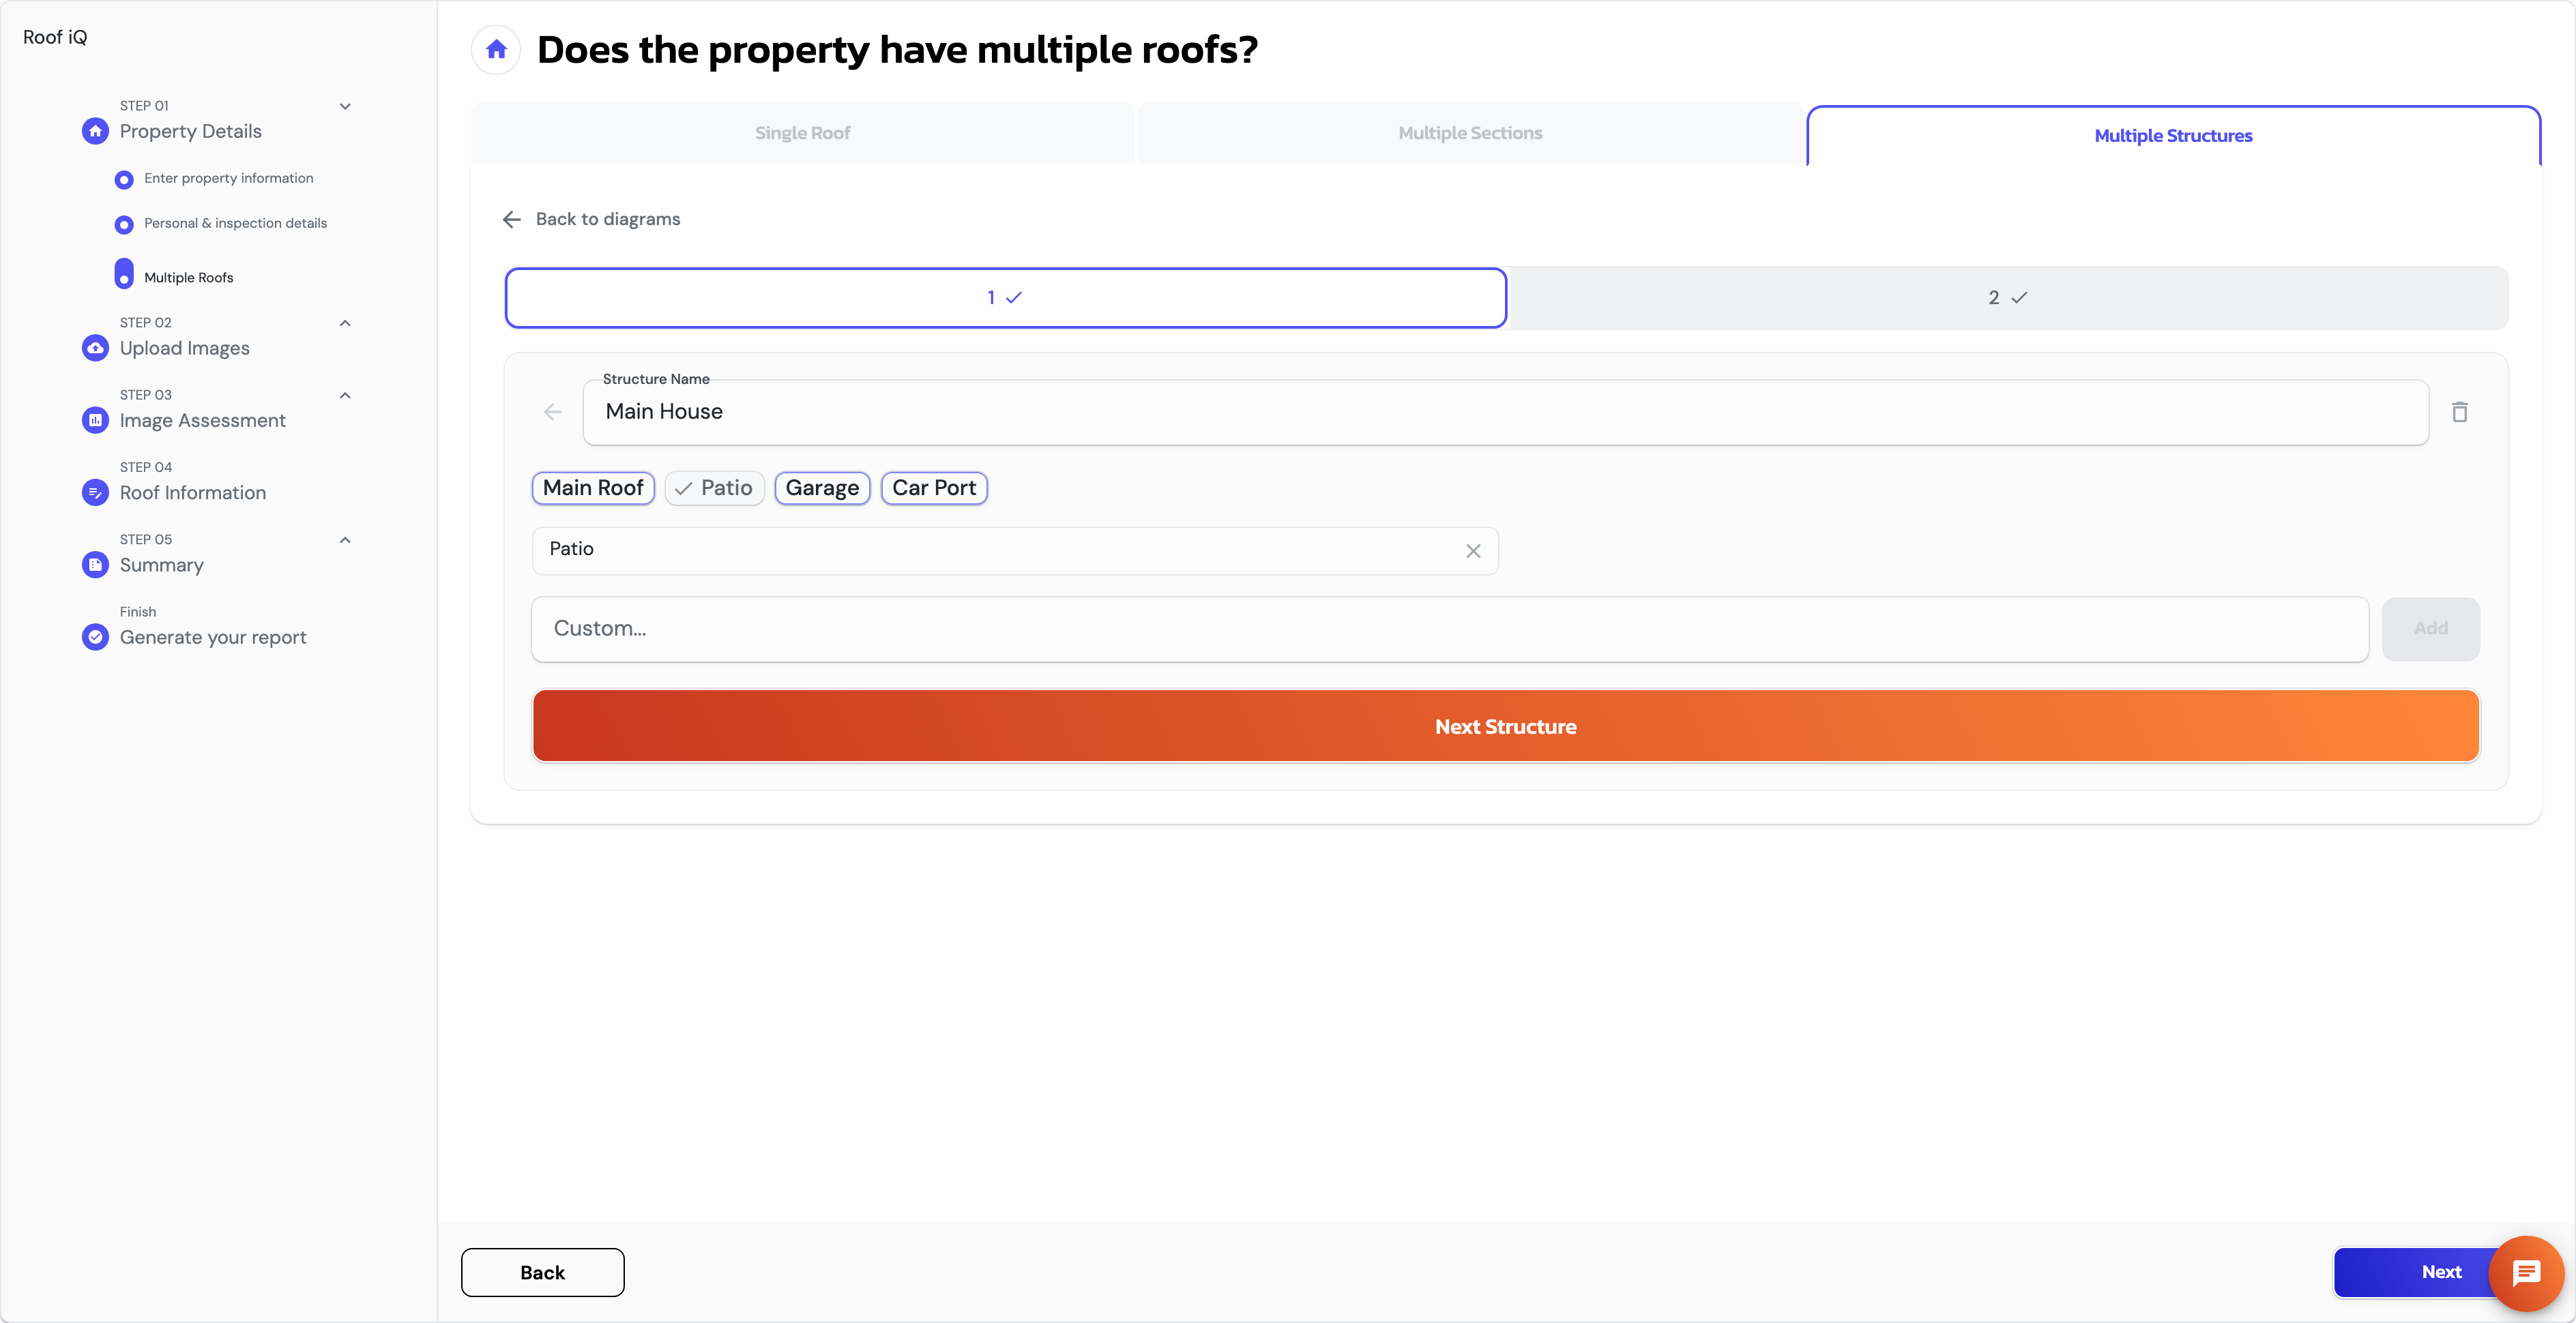This screenshot has height=1323, width=2576.
Task: Click the home icon beside the page title
Action: [496, 49]
